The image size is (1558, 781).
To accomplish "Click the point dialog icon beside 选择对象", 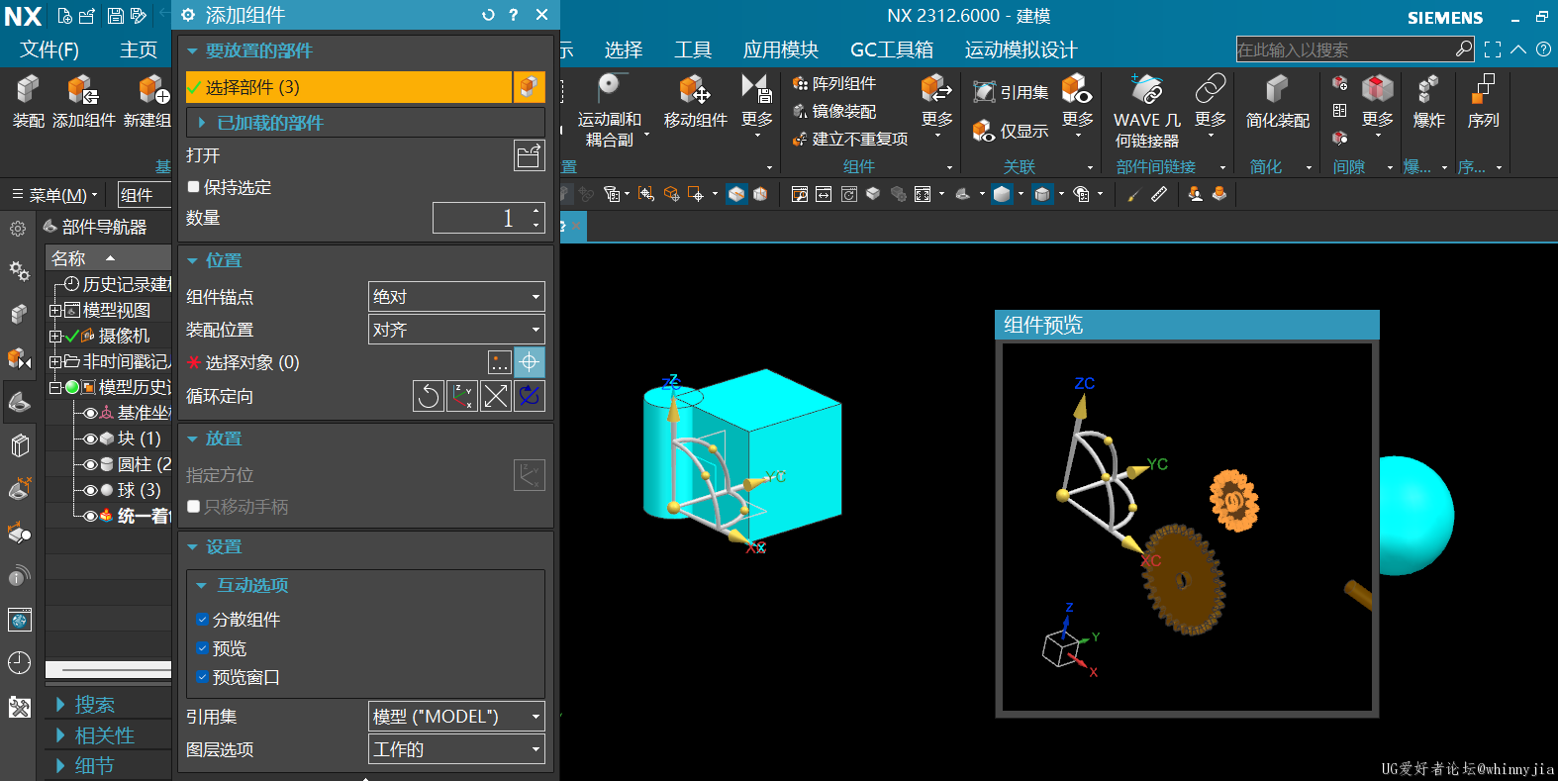I will [500, 362].
